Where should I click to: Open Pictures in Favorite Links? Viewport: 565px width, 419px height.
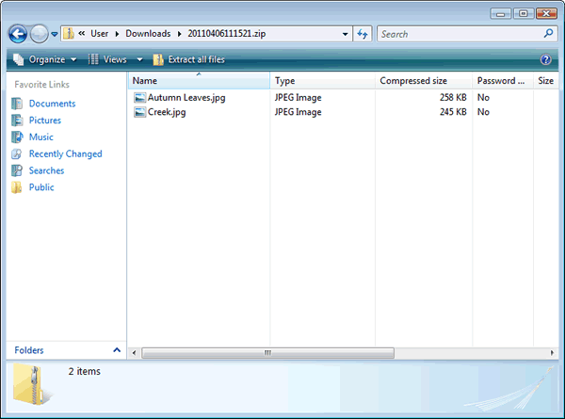coord(45,121)
